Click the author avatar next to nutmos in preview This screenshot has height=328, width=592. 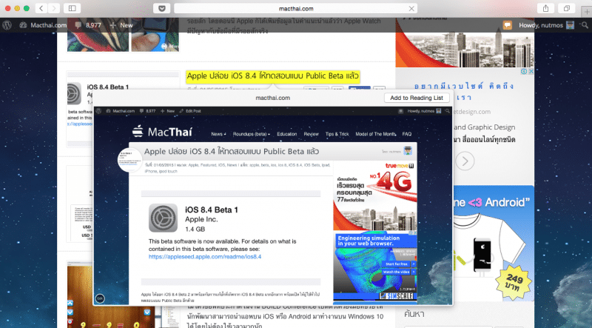click(x=408, y=151)
